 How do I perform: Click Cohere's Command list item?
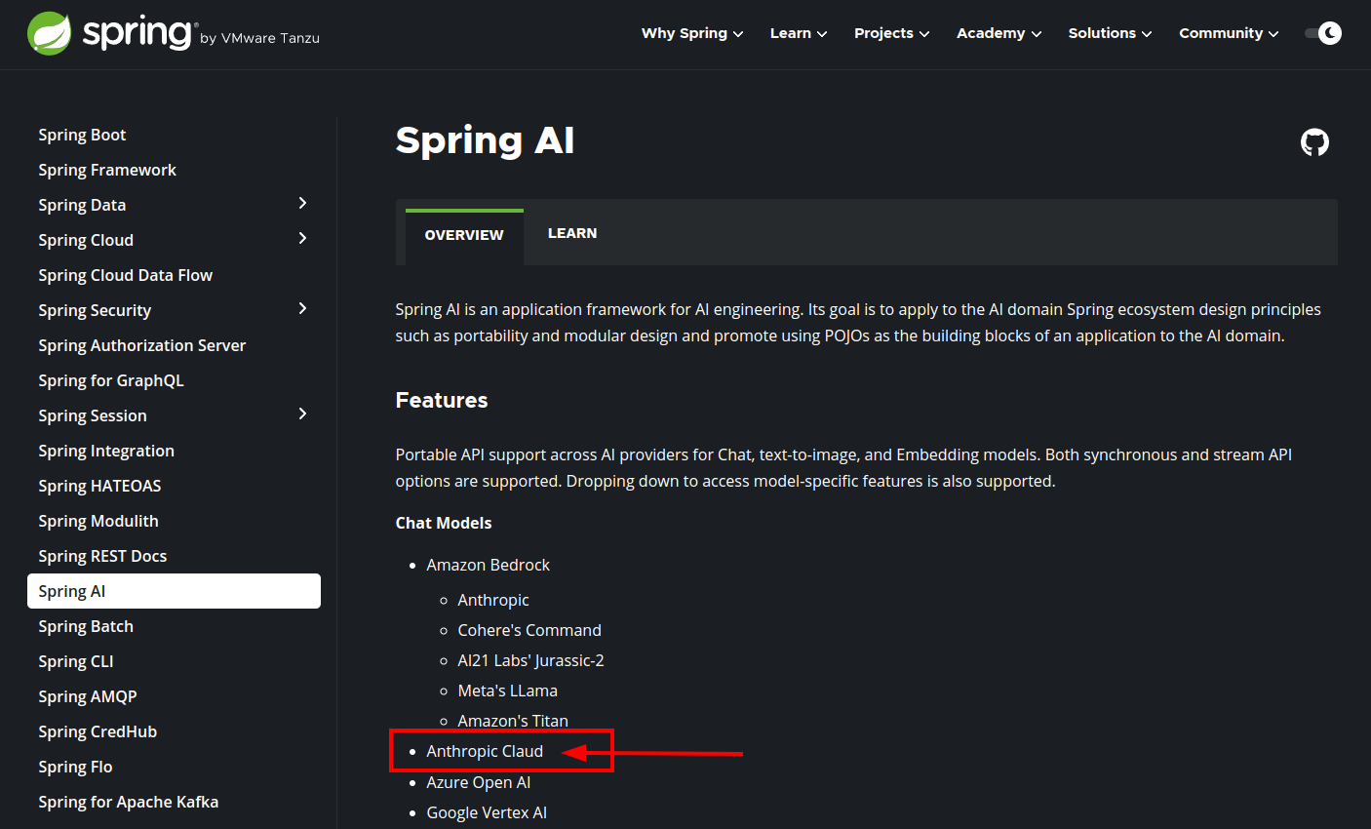pyautogui.click(x=529, y=630)
